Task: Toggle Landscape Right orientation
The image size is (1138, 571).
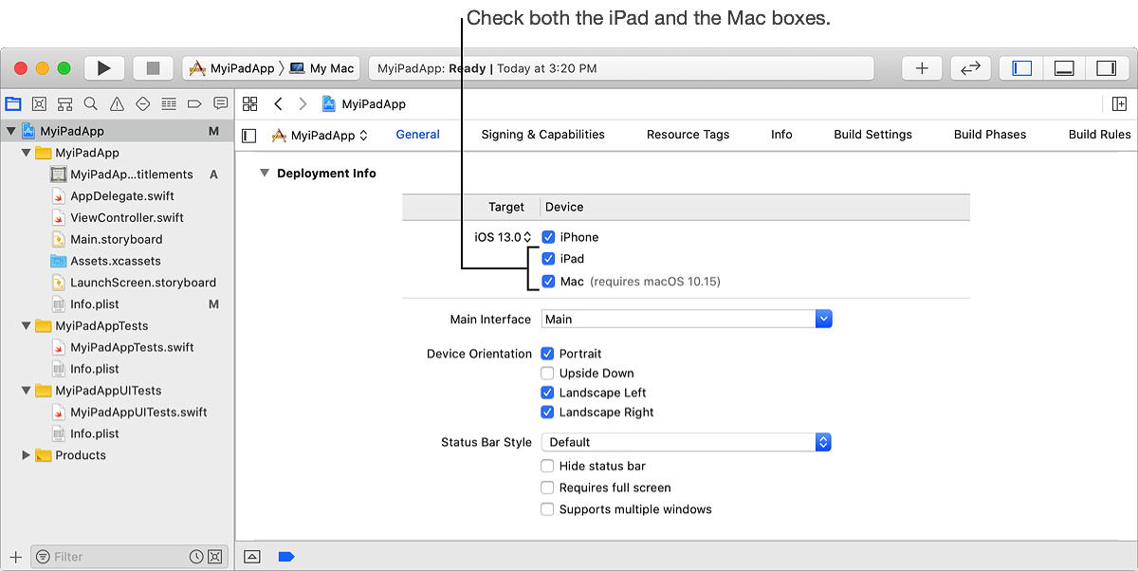Action: [x=547, y=412]
